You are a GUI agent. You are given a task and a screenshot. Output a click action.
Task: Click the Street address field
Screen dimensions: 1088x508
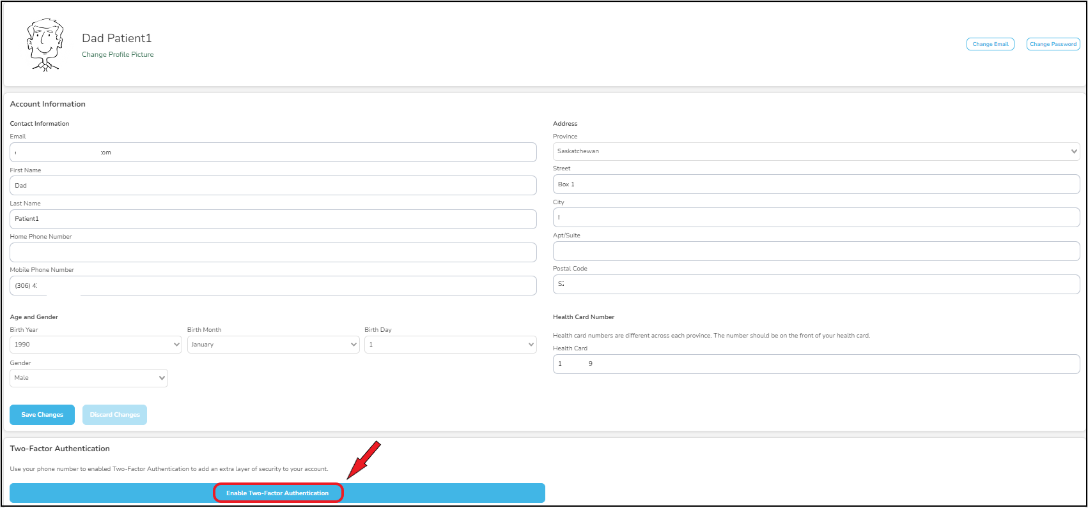tap(816, 184)
